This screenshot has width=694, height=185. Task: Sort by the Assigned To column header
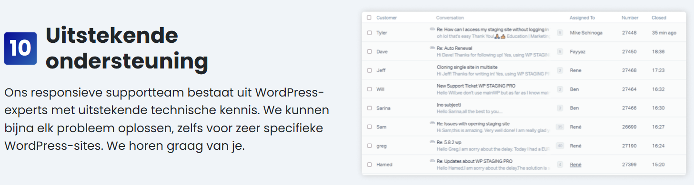click(x=582, y=18)
